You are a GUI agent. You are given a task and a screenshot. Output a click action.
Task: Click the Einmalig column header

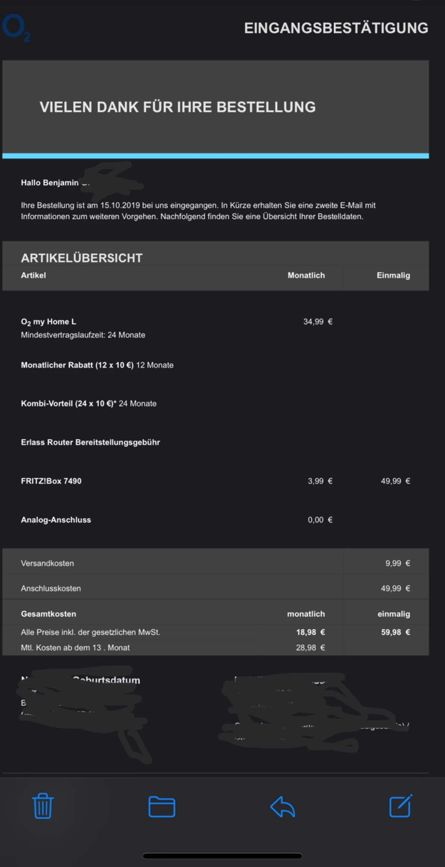[x=393, y=275]
